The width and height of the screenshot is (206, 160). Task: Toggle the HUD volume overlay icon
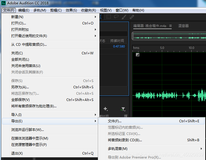pos(138,55)
